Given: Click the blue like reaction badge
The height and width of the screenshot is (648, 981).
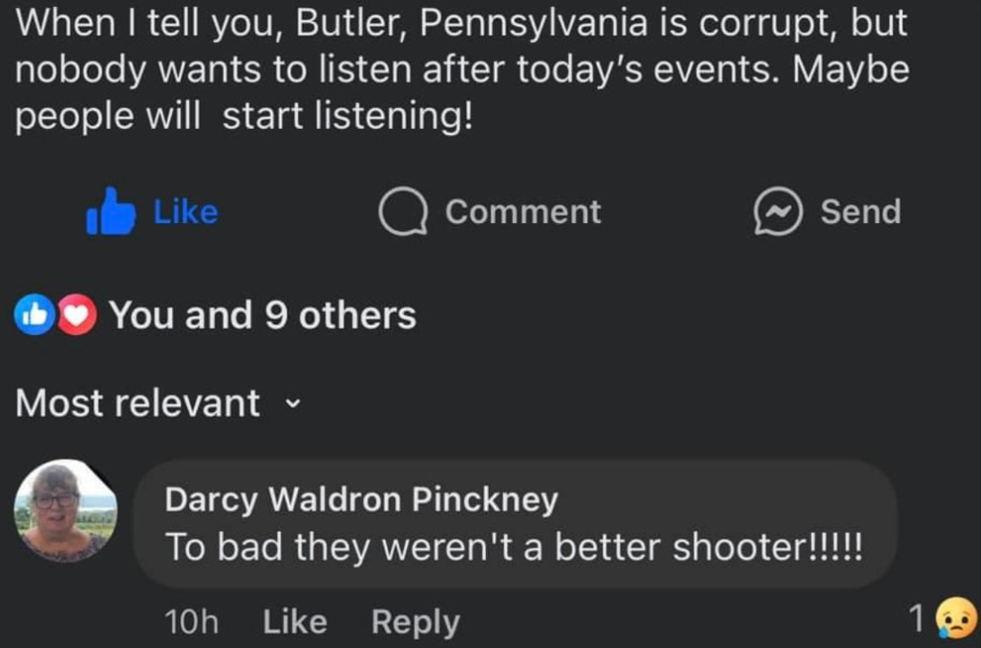Looking at the screenshot, I should point(35,315).
